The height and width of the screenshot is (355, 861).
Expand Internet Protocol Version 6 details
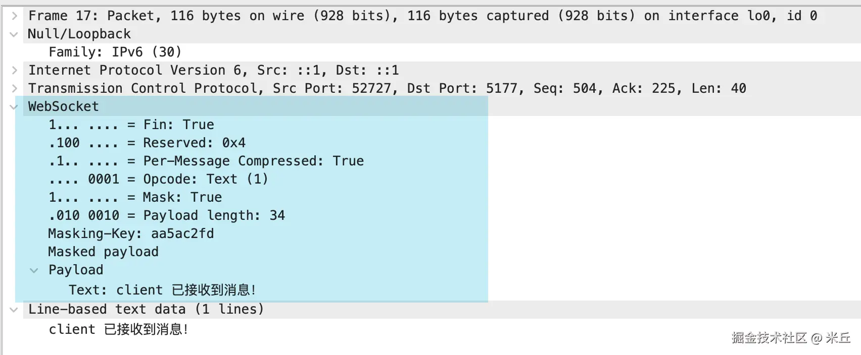14,70
